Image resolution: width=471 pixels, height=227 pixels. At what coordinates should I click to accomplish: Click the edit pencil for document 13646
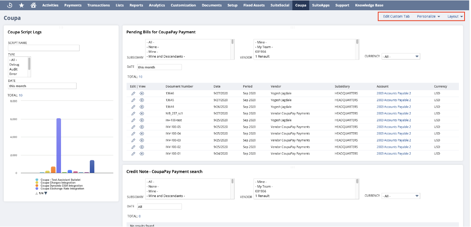[133, 93]
